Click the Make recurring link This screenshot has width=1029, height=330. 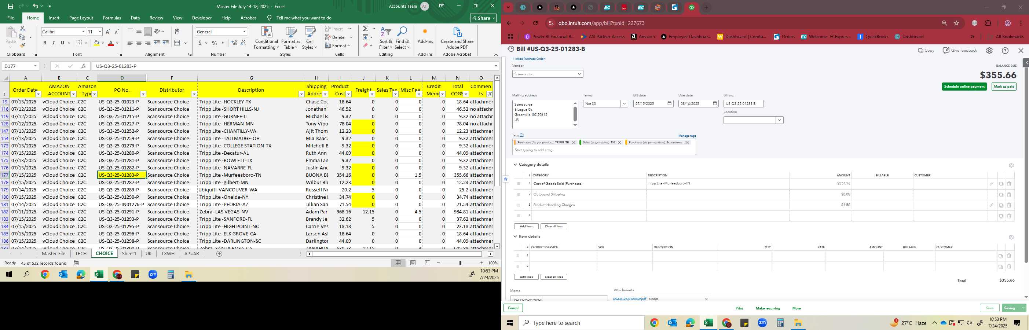click(768, 308)
